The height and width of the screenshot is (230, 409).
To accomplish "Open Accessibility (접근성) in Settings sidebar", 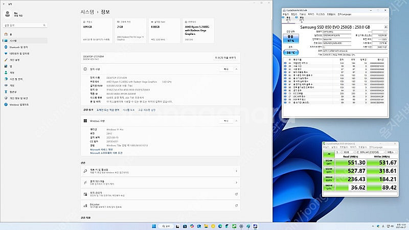I will coord(25,92).
